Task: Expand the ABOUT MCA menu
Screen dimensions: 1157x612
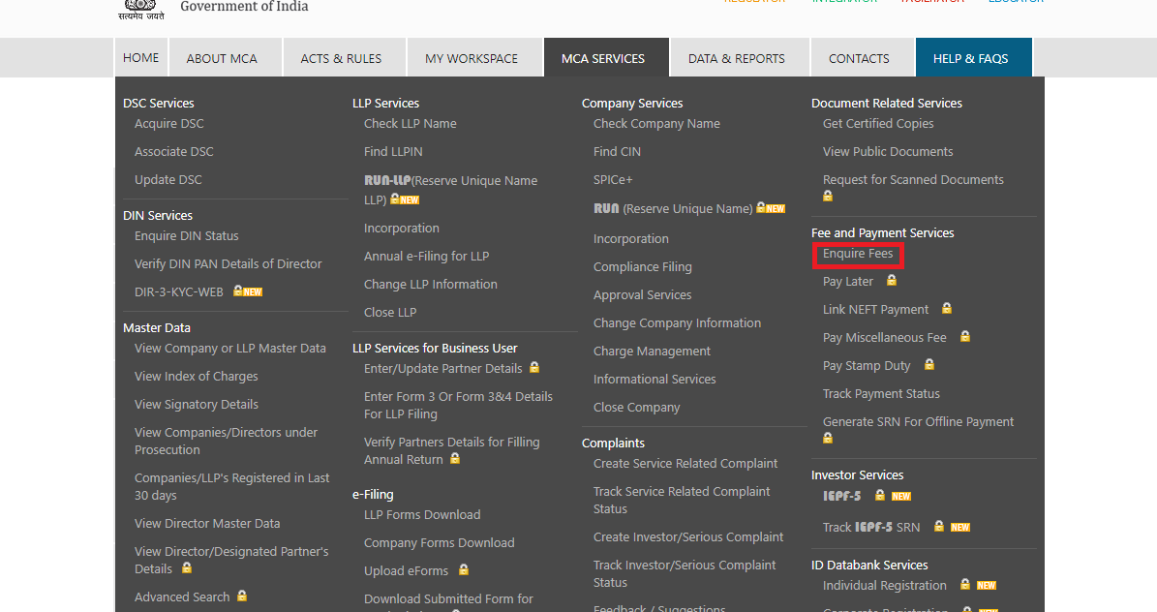Action: point(222,58)
